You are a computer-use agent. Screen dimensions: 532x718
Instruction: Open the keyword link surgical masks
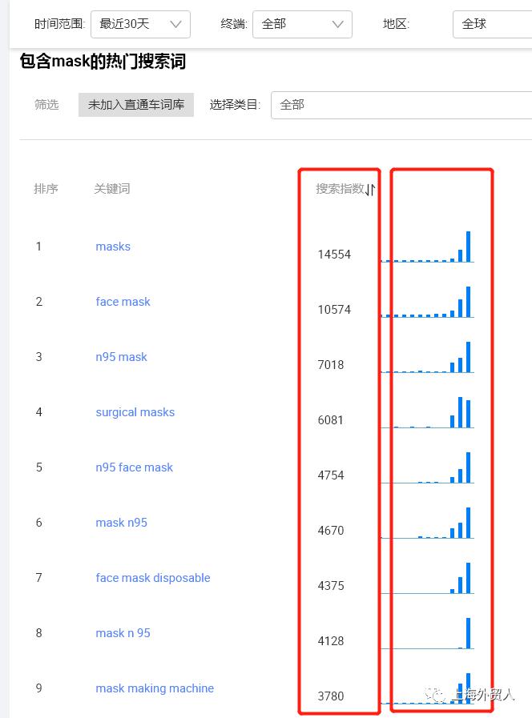click(135, 412)
